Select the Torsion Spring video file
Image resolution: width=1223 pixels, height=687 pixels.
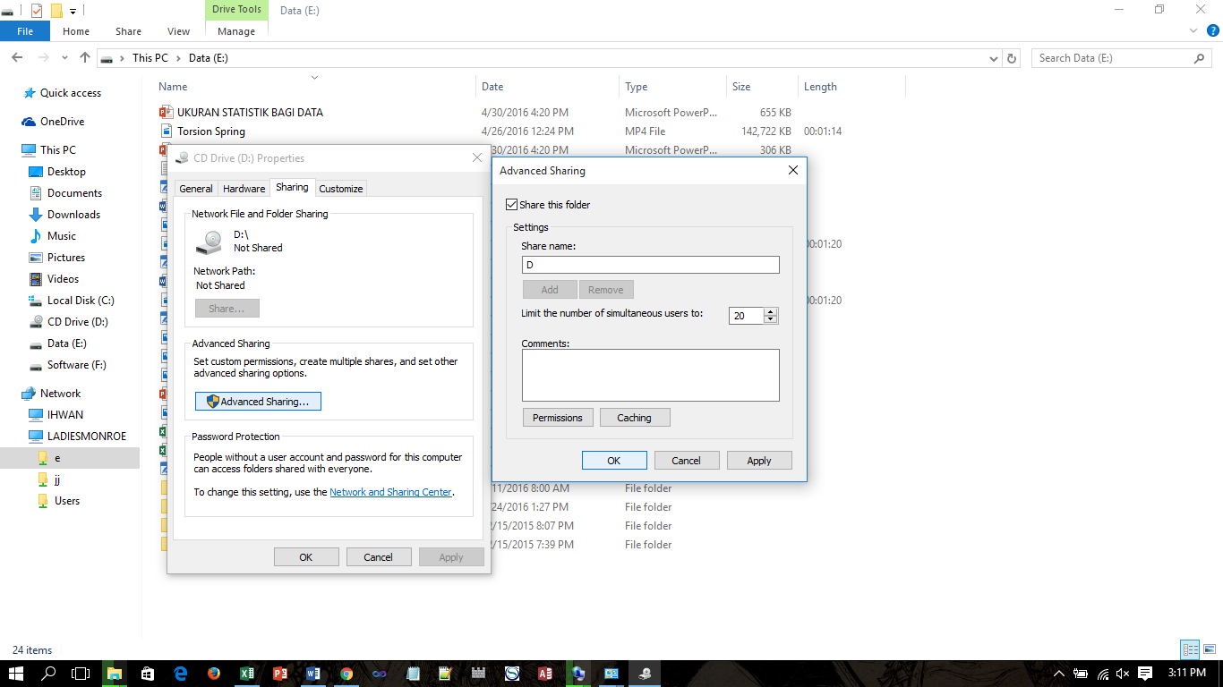click(x=211, y=131)
